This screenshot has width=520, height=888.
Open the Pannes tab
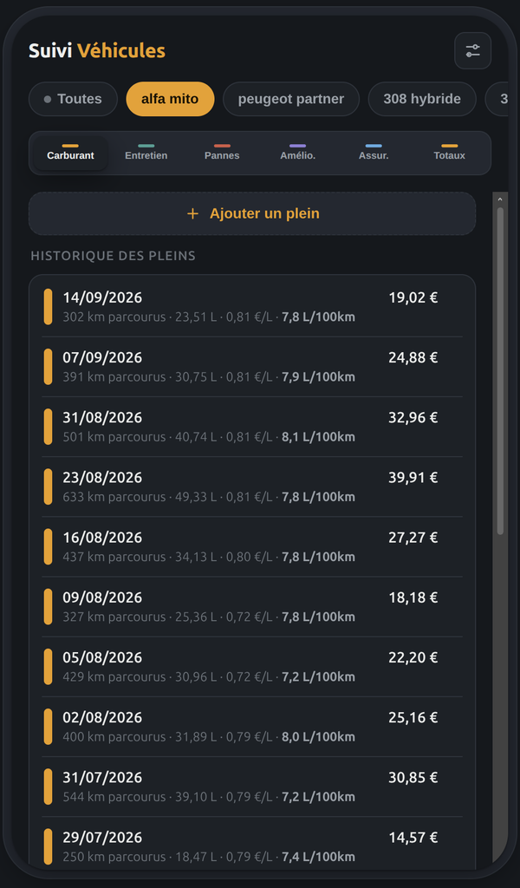click(x=222, y=153)
